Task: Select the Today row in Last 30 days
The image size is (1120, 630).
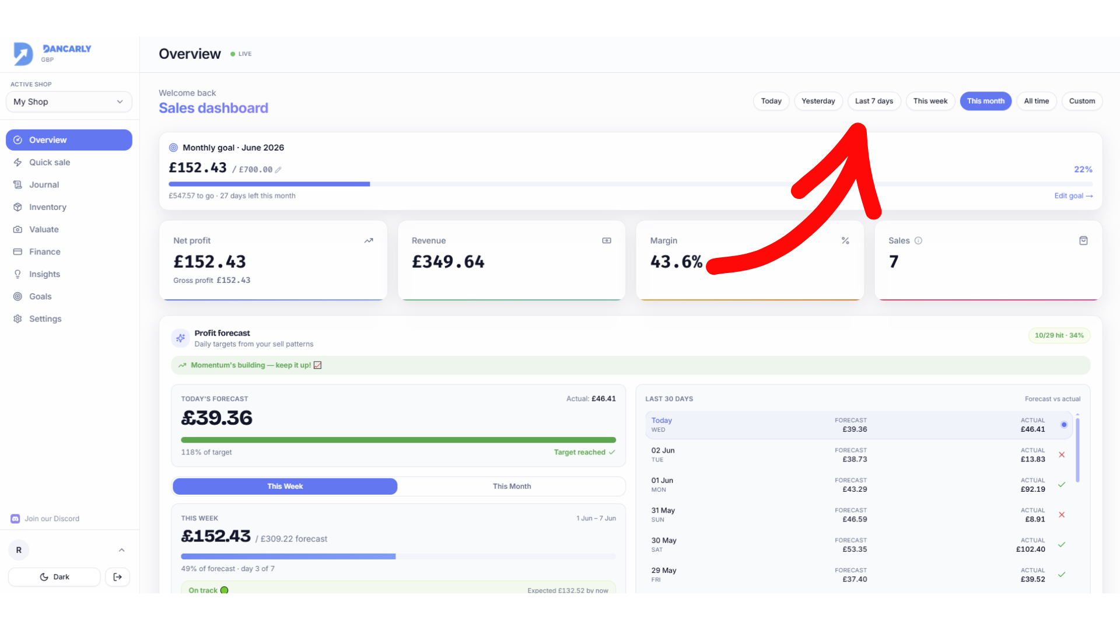Action: click(x=859, y=425)
